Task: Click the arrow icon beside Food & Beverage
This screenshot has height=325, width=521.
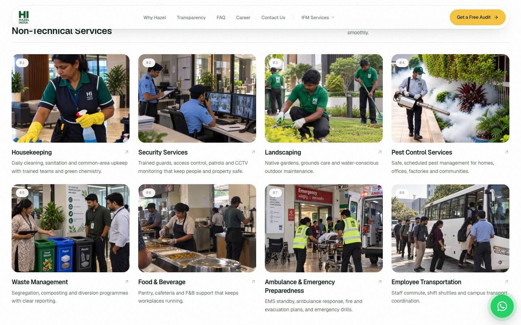Action: pos(253,282)
